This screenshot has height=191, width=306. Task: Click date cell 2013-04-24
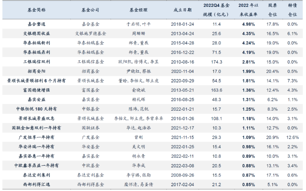tap(183, 34)
